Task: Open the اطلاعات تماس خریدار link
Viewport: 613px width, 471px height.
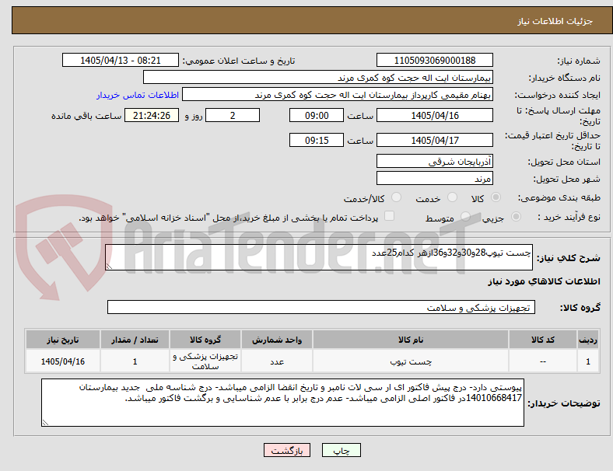Action: 138,95
